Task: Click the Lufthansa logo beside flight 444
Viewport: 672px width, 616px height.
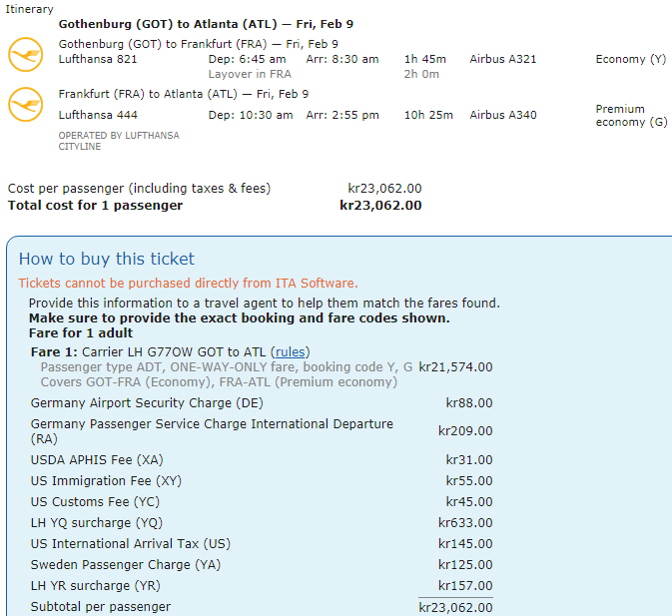Action: point(26,105)
